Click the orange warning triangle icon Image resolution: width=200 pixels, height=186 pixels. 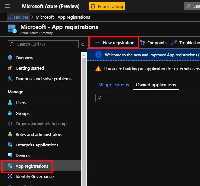tap(98, 69)
